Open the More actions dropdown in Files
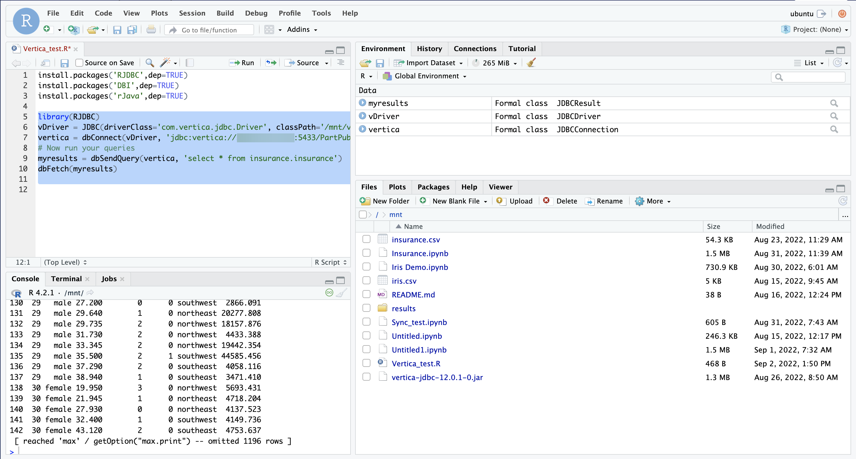Image resolution: width=856 pixels, height=459 pixels. click(653, 201)
